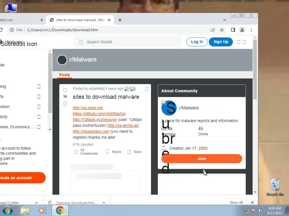Viewport: 289px width, 216px height.
Task: Open Windows Media Player from taskbar
Action: point(42,211)
